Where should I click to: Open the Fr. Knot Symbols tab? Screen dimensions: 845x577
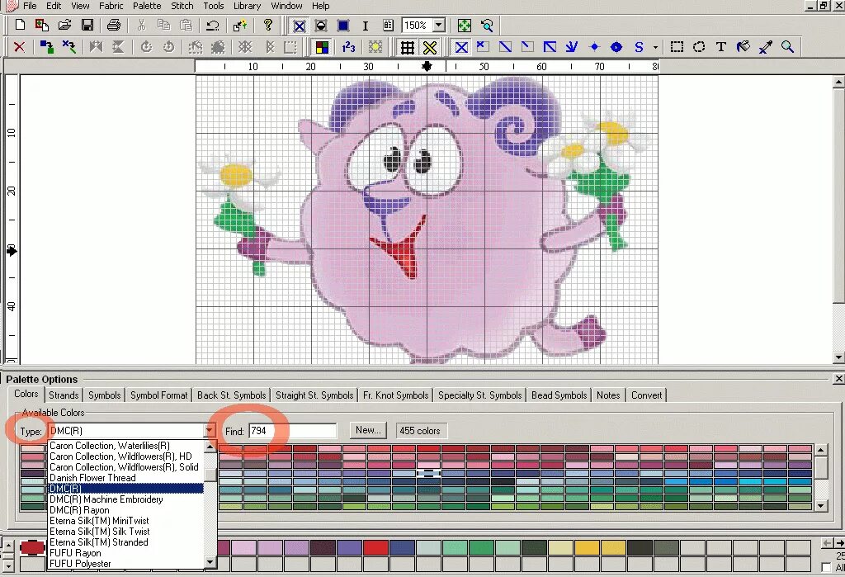pyautogui.click(x=395, y=395)
